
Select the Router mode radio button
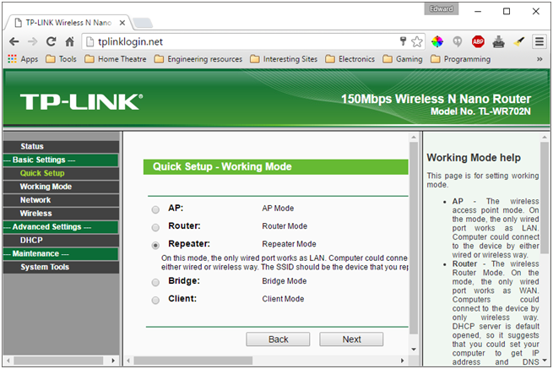(155, 227)
